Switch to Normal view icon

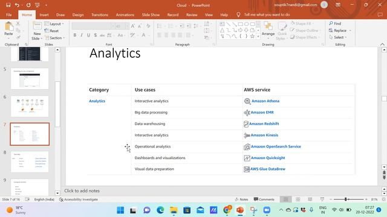(x=286, y=200)
